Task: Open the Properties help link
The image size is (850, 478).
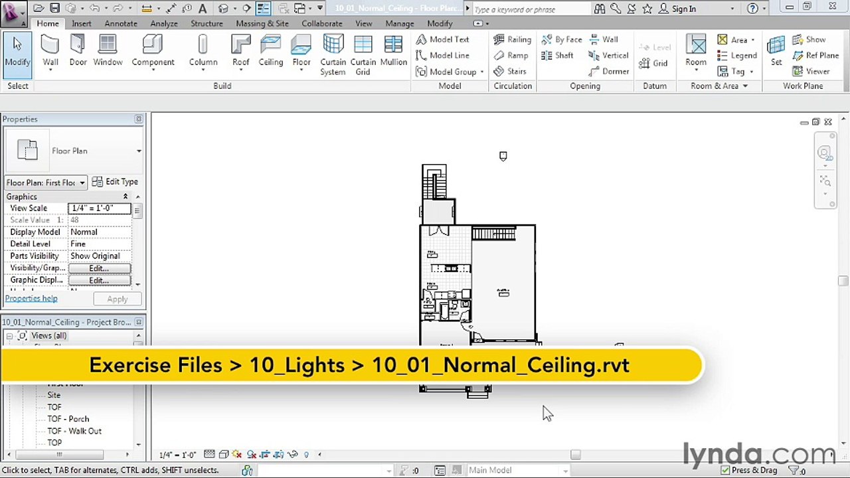Action: [x=31, y=298]
